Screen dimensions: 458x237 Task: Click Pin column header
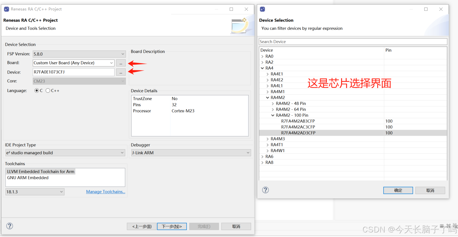pos(415,50)
